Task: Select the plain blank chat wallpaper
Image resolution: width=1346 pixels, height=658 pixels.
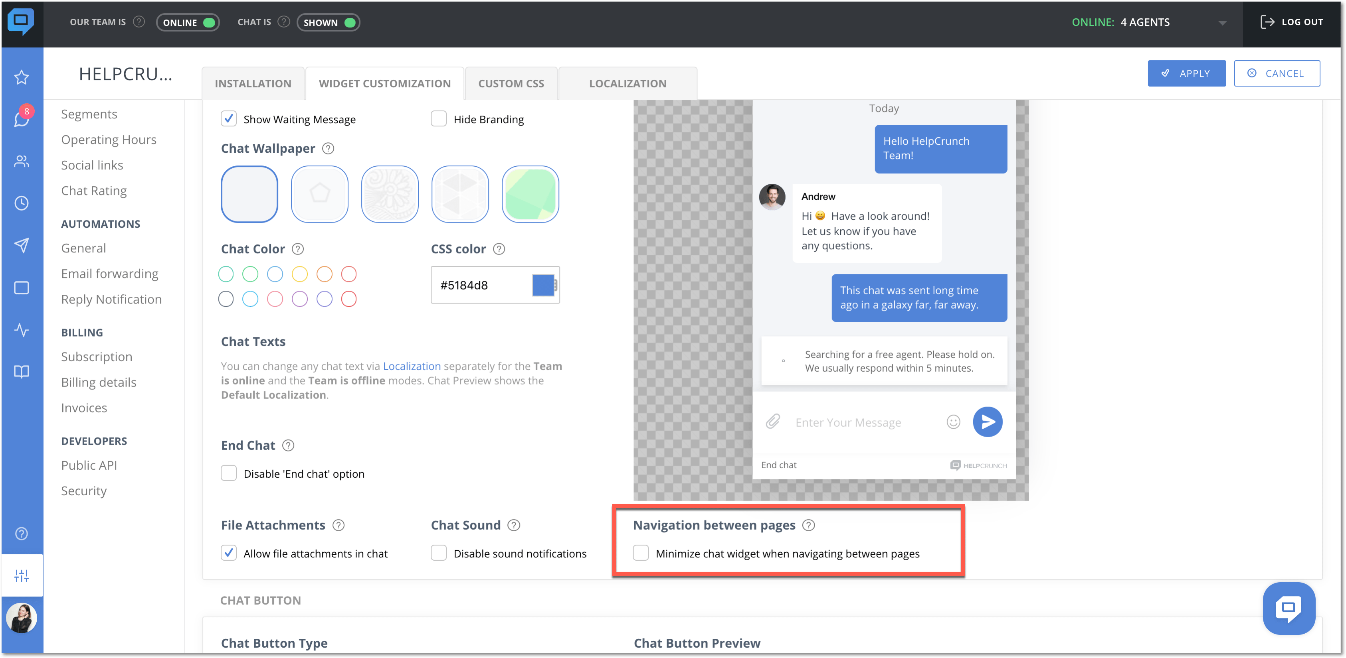Action: coord(249,194)
